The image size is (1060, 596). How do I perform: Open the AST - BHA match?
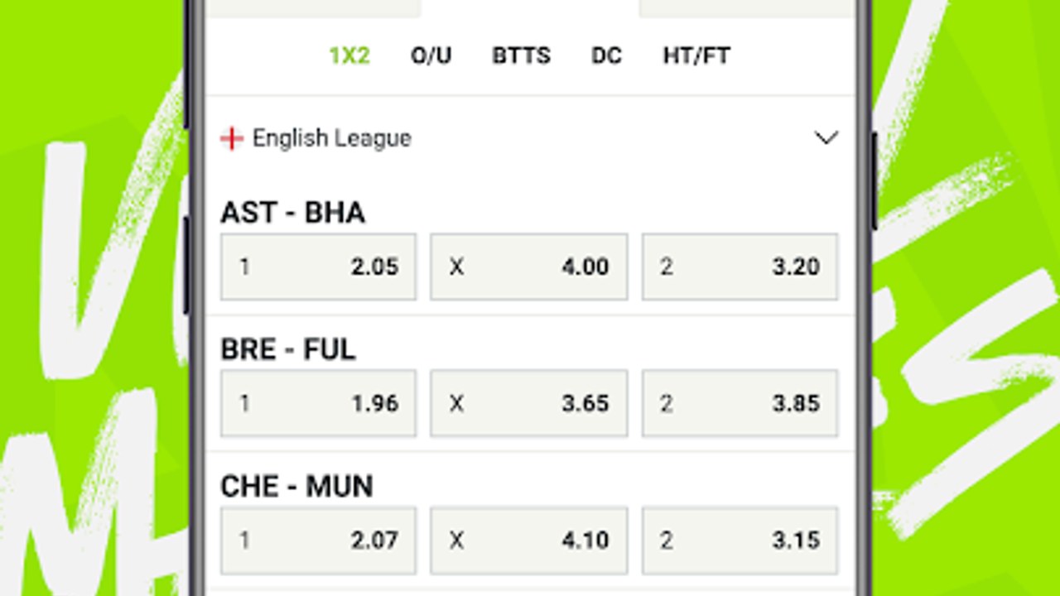pos(292,213)
